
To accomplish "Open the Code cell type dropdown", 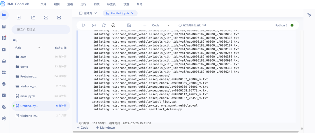I will [161, 25].
